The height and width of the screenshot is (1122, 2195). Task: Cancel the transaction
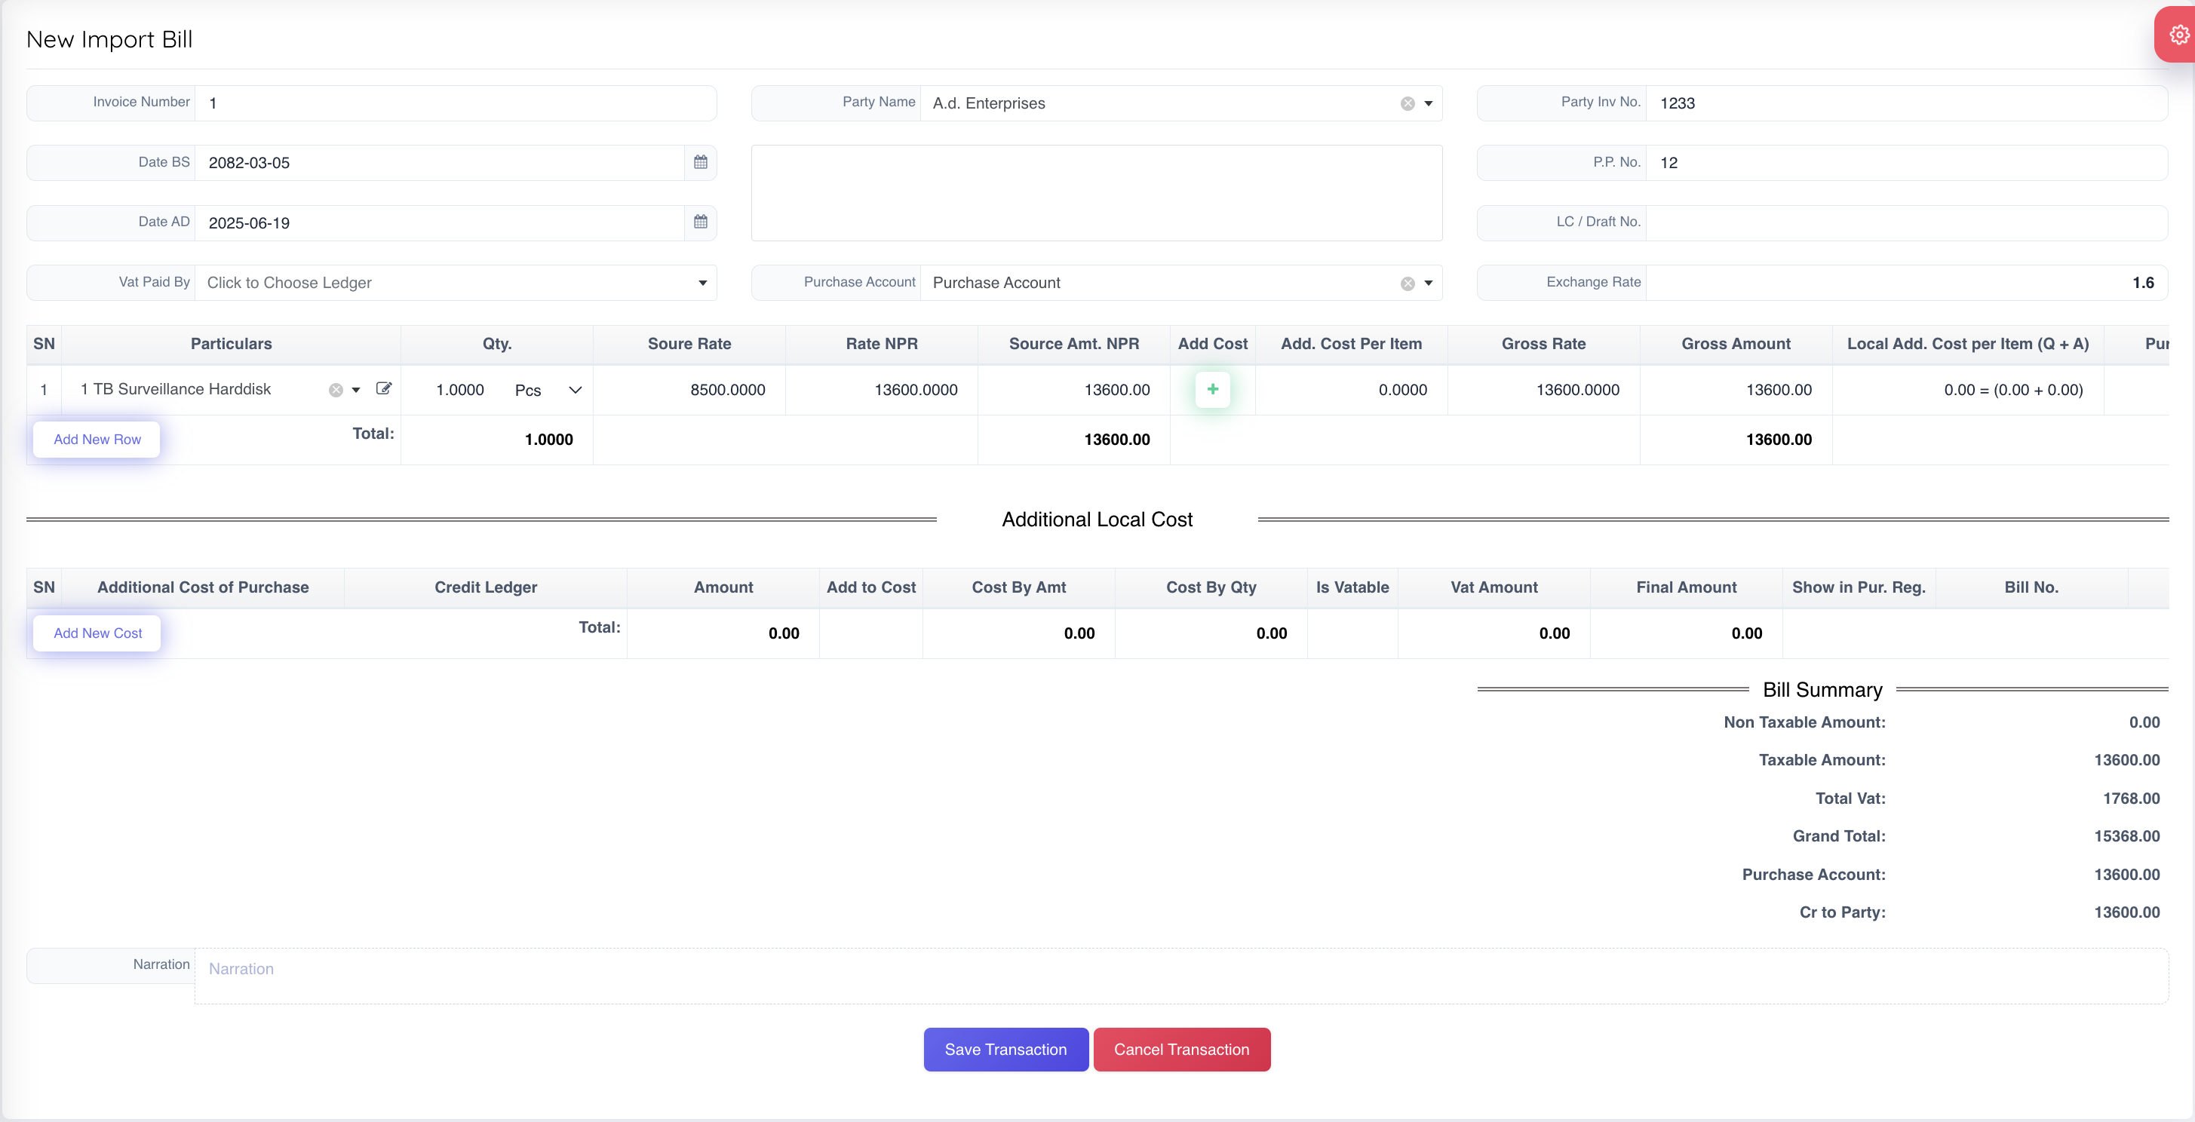[1181, 1050]
